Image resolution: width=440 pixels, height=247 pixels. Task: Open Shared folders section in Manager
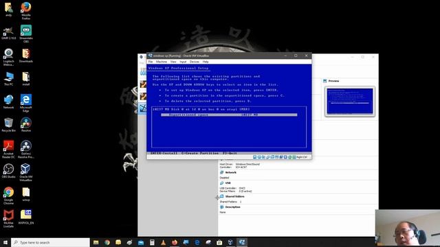(234, 196)
